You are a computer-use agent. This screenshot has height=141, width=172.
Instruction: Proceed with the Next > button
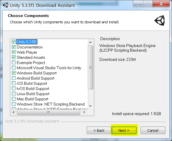tap(124, 130)
